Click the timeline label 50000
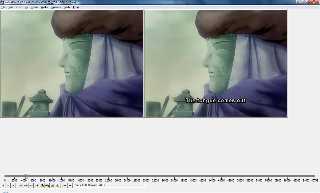 (x=240, y=181)
